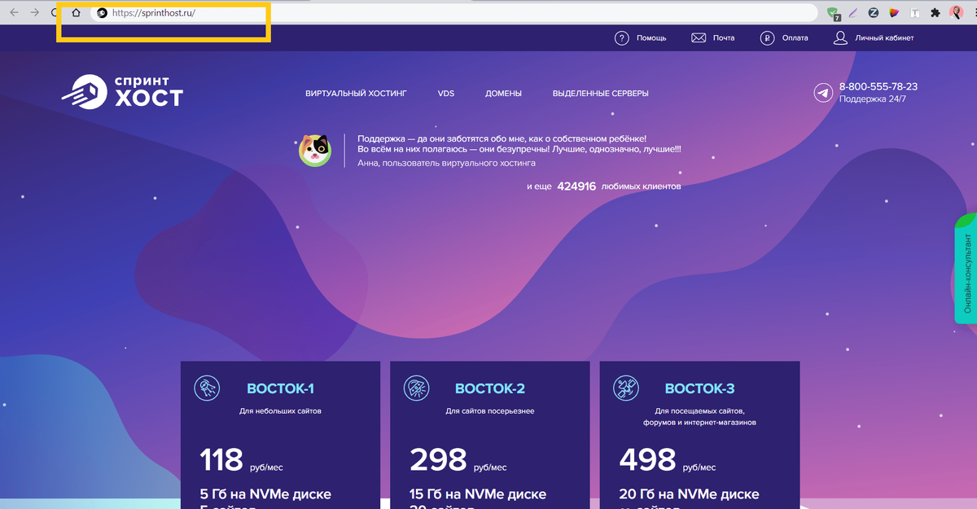Open the VDS menu item
The width and height of the screenshot is (977, 509).
click(446, 94)
